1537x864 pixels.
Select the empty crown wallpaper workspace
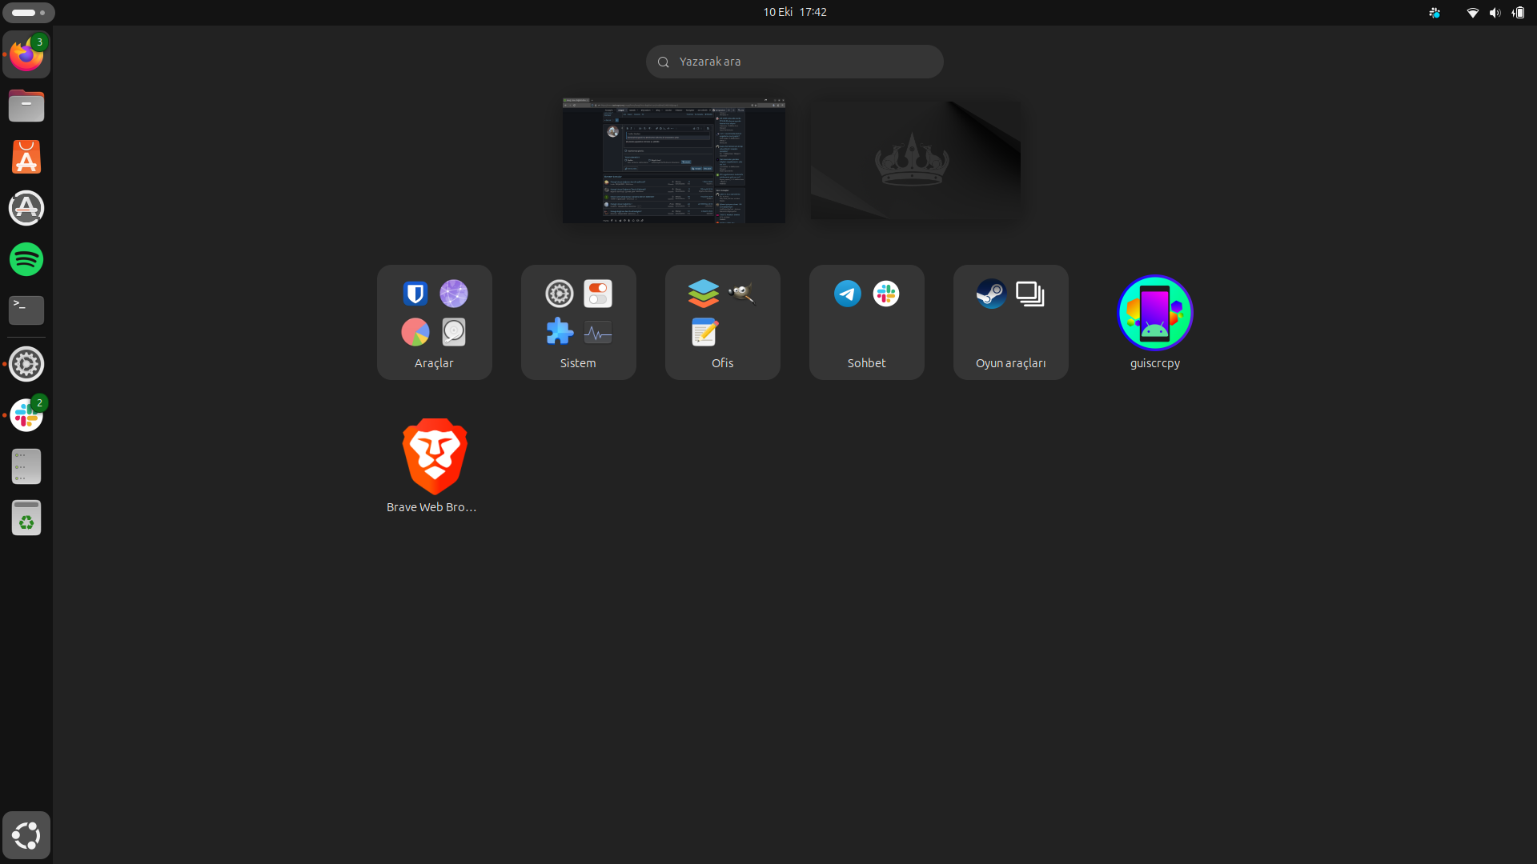coord(915,159)
